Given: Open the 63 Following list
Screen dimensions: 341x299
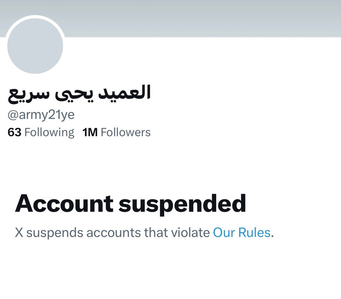Looking at the screenshot, I should click(41, 132).
